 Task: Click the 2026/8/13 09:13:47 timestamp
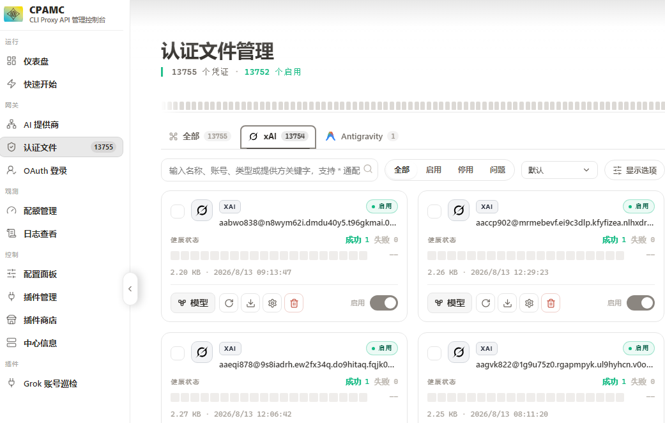tap(252, 272)
